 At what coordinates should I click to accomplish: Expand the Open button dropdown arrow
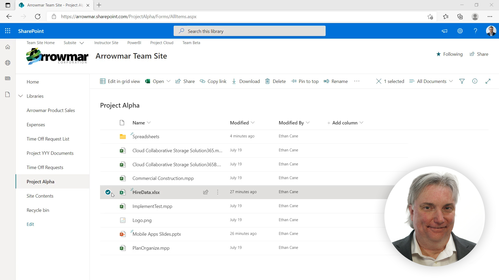coord(168,81)
